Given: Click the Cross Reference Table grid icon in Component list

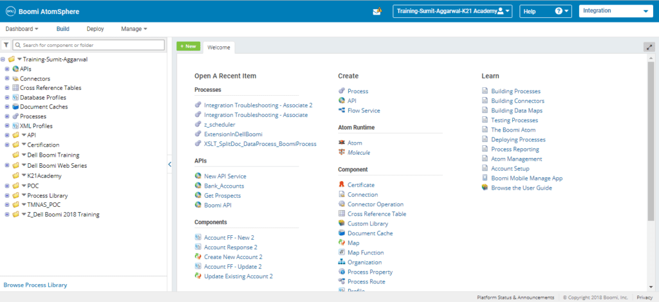Looking at the screenshot, I should click(x=342, y=214).
